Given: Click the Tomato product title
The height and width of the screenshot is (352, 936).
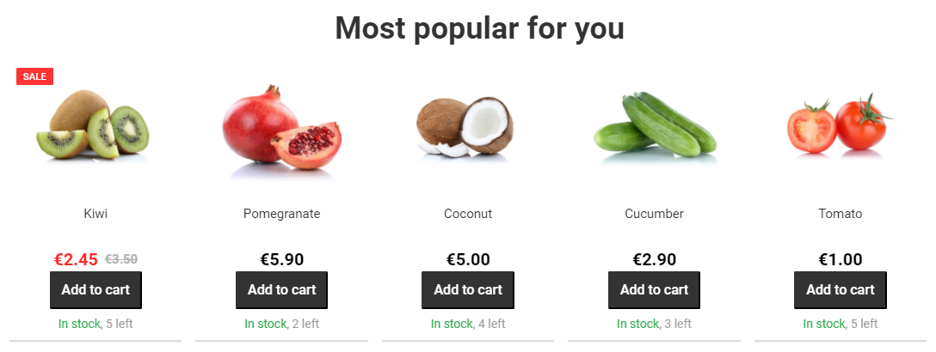Looking at the screenshot, I should coord(840,214).
